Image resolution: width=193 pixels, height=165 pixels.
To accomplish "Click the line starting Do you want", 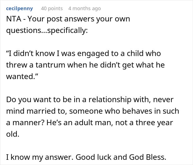I will [x=90, y=100].
